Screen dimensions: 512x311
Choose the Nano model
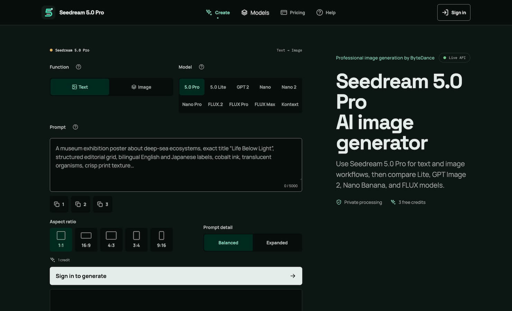pos(265,87)
